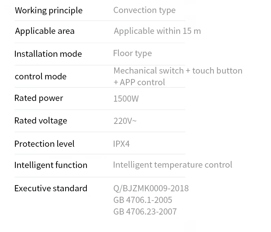Select the "1500W" power value
The height and width of the screenshot is (232, 271).
pyautogui.click(x=126, y=99)
